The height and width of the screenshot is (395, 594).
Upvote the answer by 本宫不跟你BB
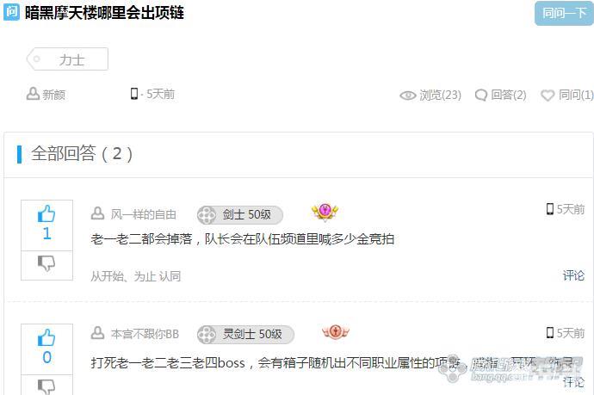point(46,338)
